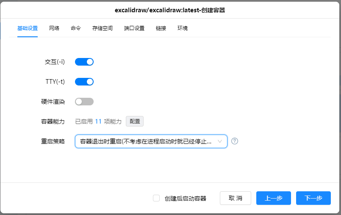Disable the TTY(-t) switch

click(x=84, y=82)
